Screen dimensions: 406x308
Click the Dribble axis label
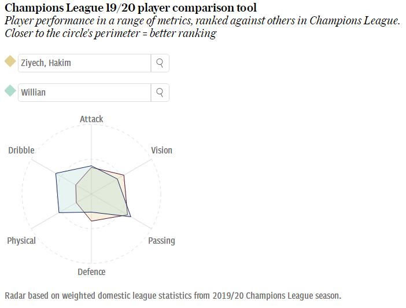[21, 151]
